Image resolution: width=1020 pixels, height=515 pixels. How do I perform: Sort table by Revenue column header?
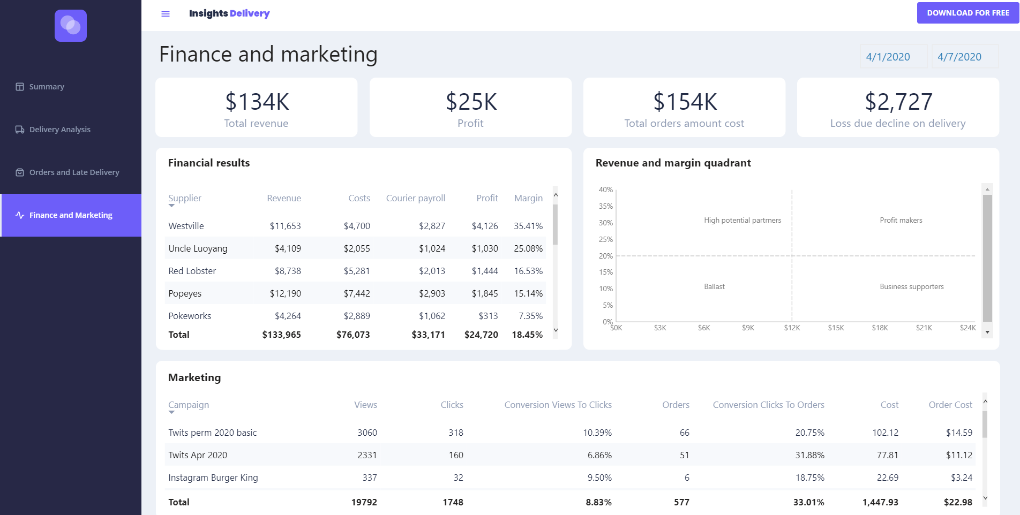click(284, 198)
